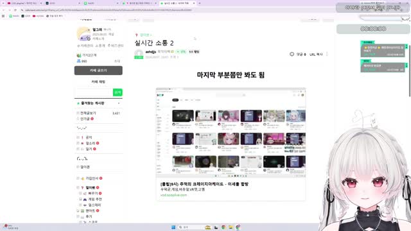Screen dimensions: 411x231
Task: Open 카페 채팅 chat link
Action: (x=98, y=81)
